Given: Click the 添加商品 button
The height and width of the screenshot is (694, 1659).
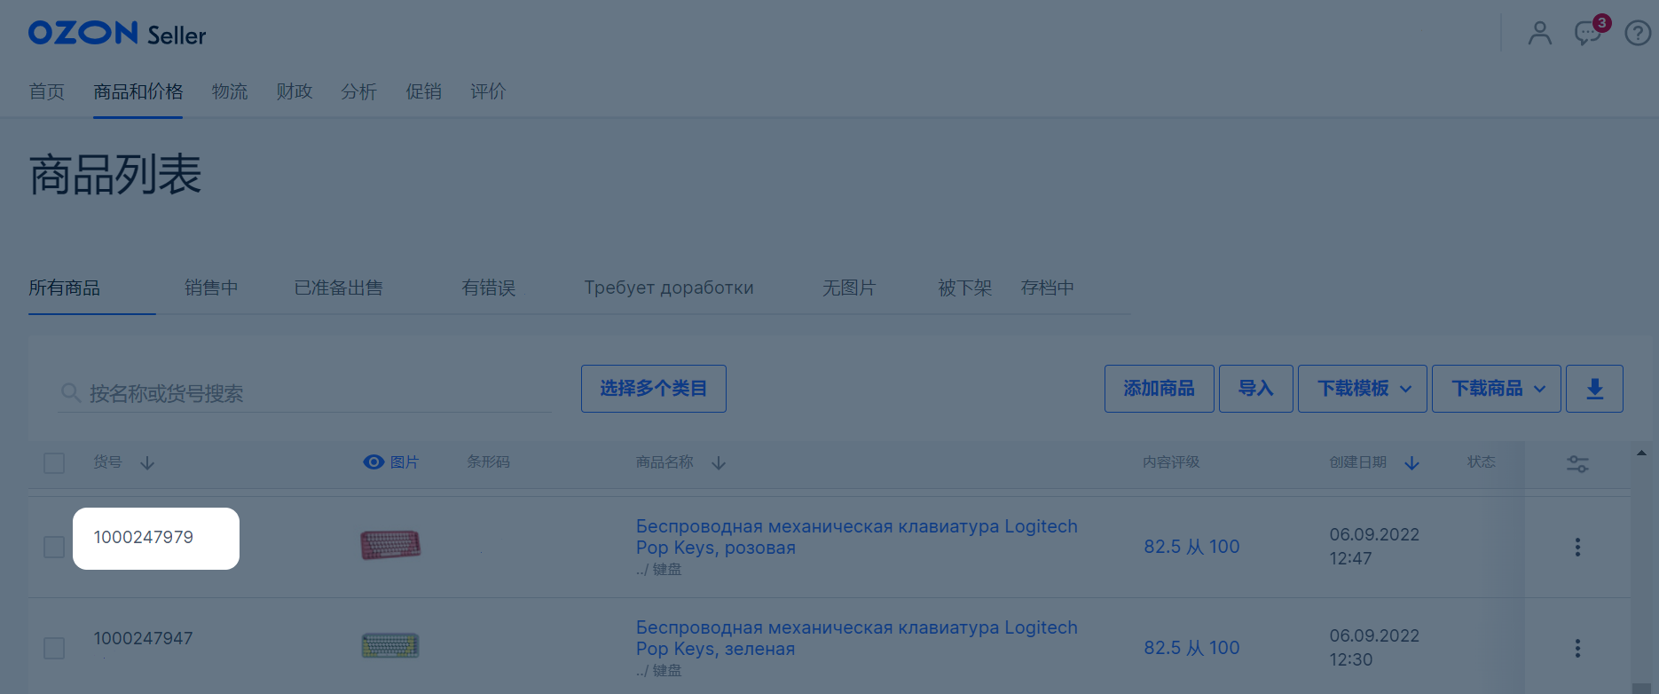Looking at the screenshot, I should pos(1160,389).
